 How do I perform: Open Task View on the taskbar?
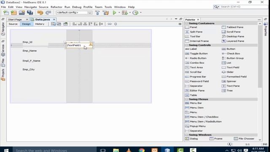(103, 150)
